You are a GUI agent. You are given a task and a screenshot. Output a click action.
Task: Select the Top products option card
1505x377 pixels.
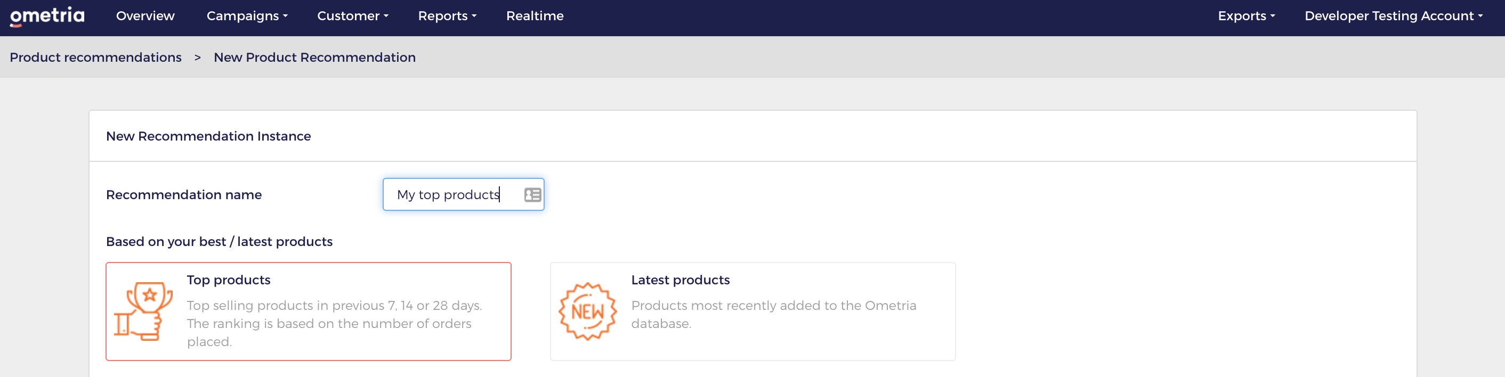(x=309, y=311)
